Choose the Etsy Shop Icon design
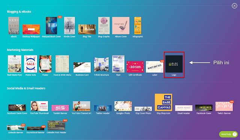240x140 pixels. tap(163, 102)
